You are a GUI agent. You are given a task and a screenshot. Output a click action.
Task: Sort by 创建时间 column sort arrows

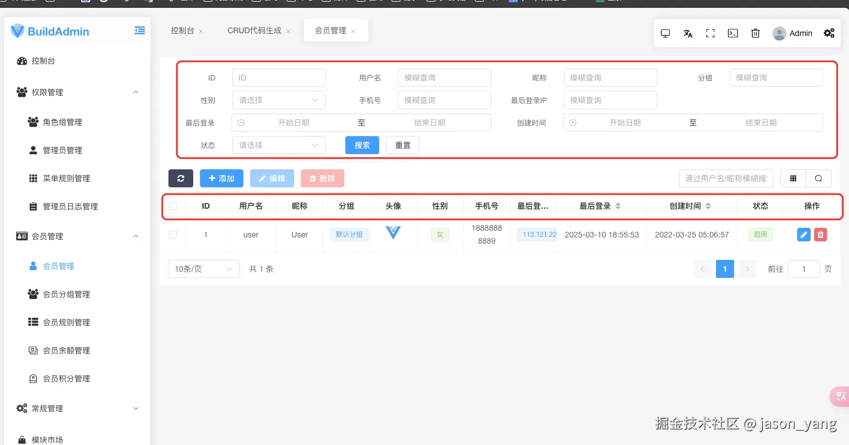click(x=708, y=206)
